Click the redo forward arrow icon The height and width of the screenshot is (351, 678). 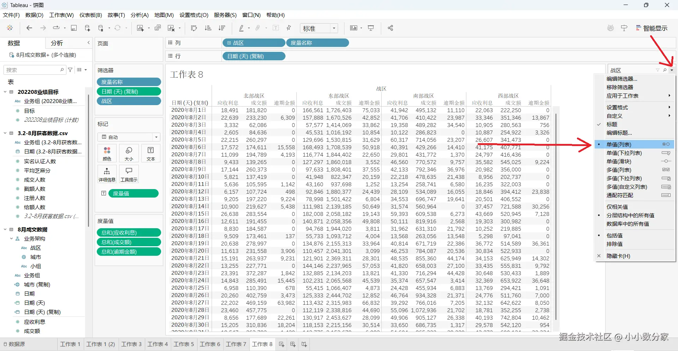click(43, 28)
